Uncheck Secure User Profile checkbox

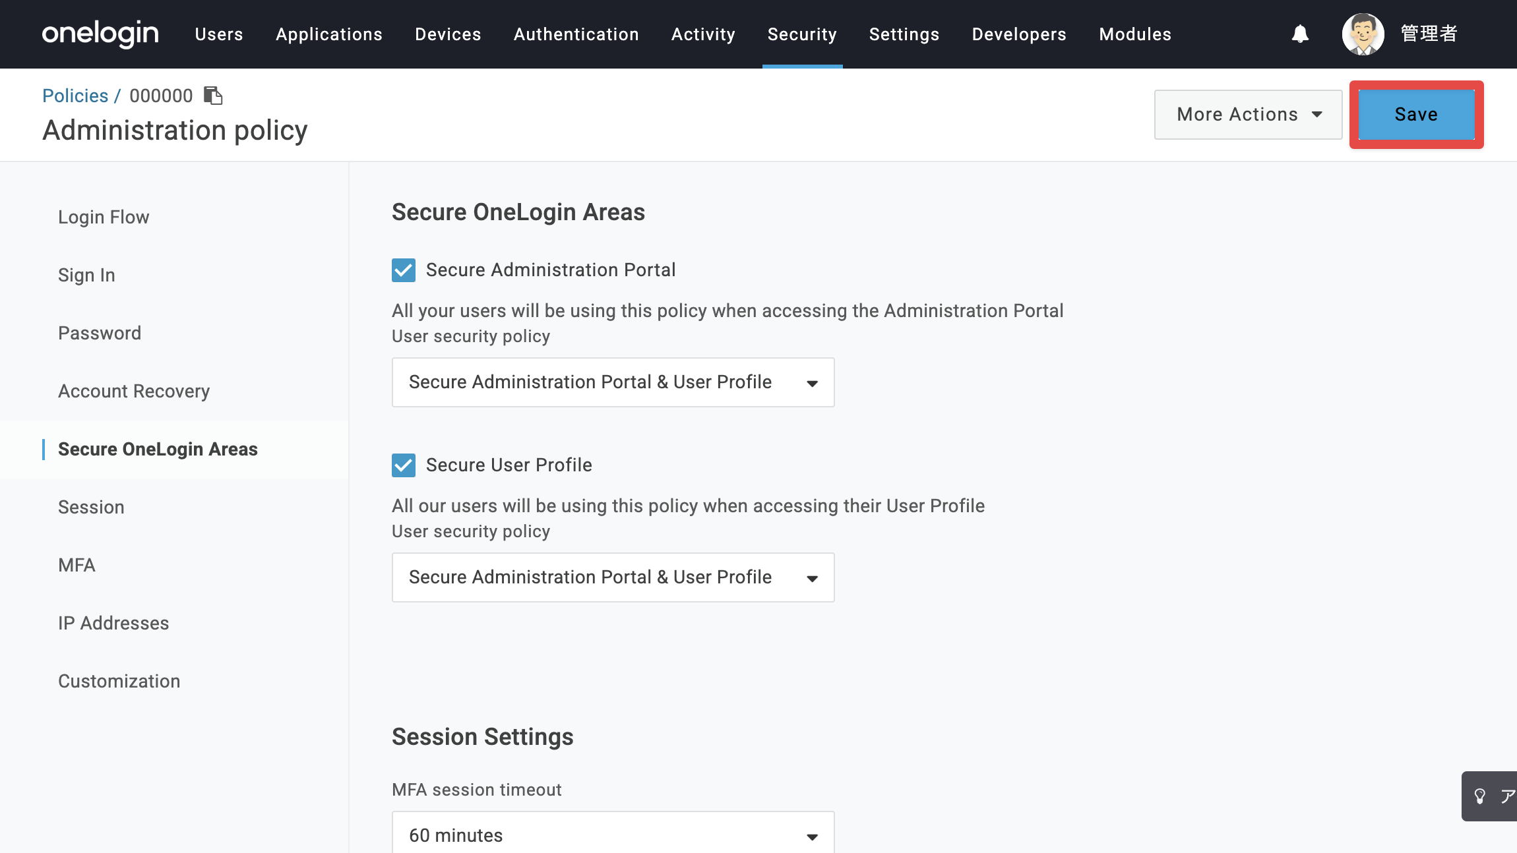tap(404, 465)
